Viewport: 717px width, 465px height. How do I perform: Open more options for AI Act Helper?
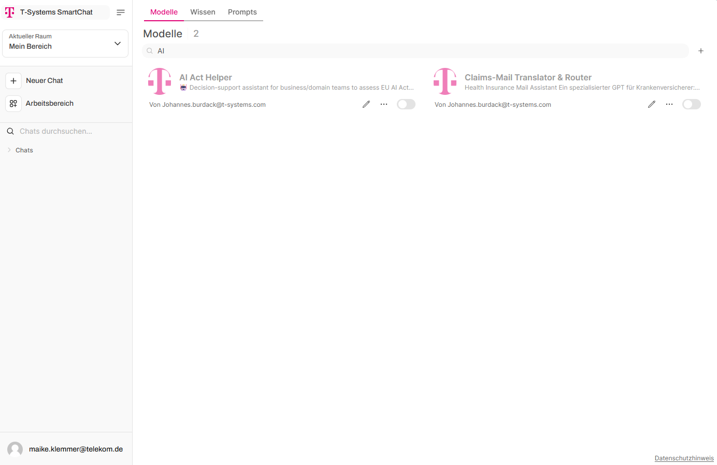[384, 104]
